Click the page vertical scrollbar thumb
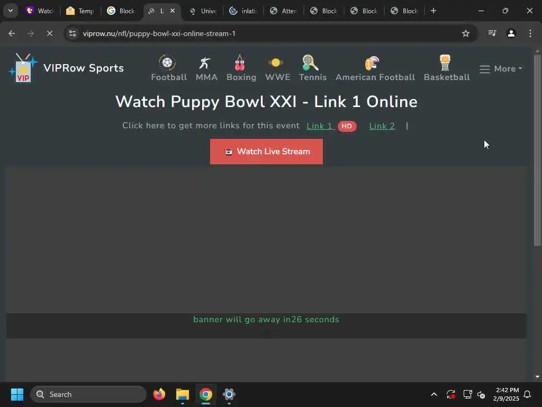This screenshot has height=407, width=542. [537, 151]
